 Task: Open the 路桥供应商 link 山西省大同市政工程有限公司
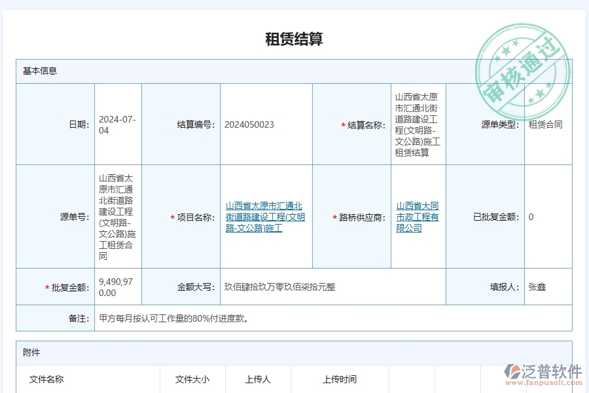pos(417,216)
